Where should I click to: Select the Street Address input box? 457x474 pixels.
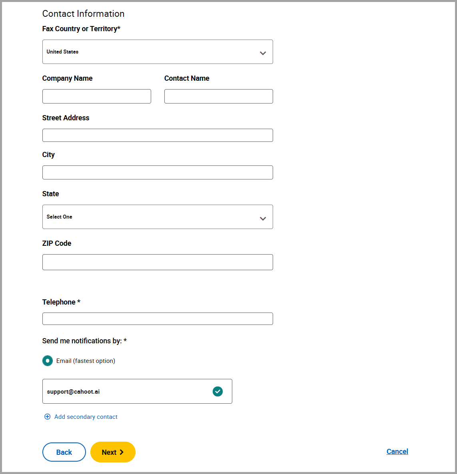coord(158,135)
